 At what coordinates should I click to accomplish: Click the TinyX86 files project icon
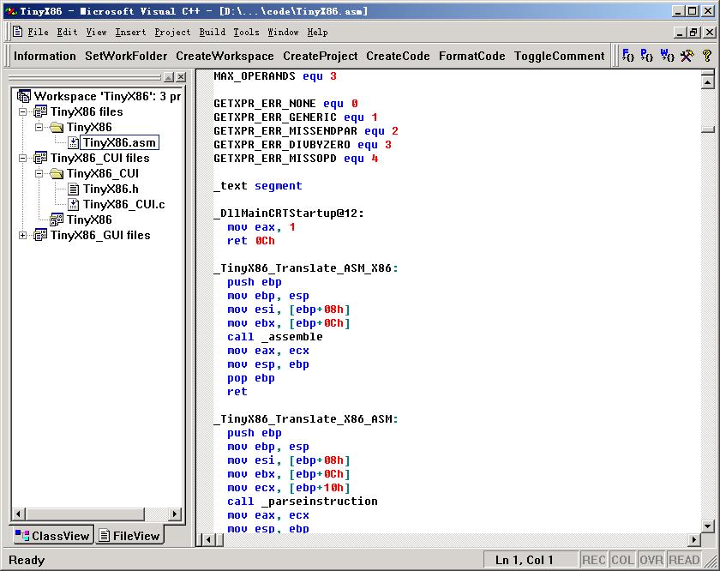pyautogui.click(x=40, y=111)
